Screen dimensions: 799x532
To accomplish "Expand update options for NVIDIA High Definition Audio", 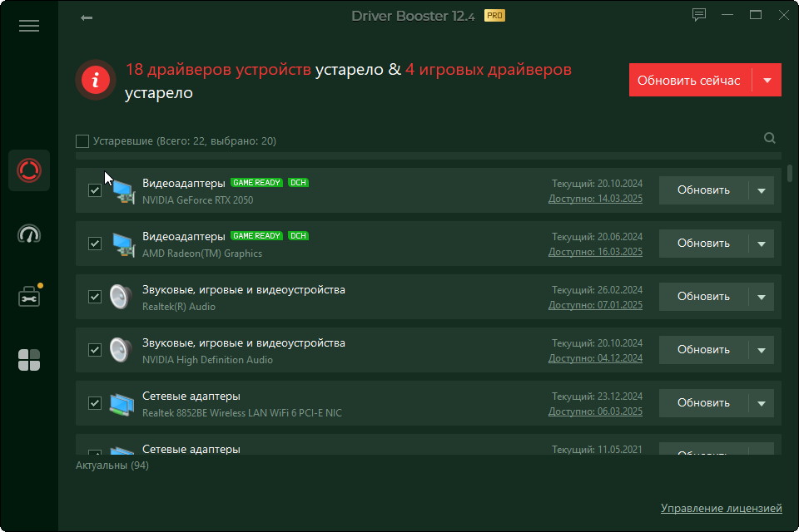I will point(762,350).
